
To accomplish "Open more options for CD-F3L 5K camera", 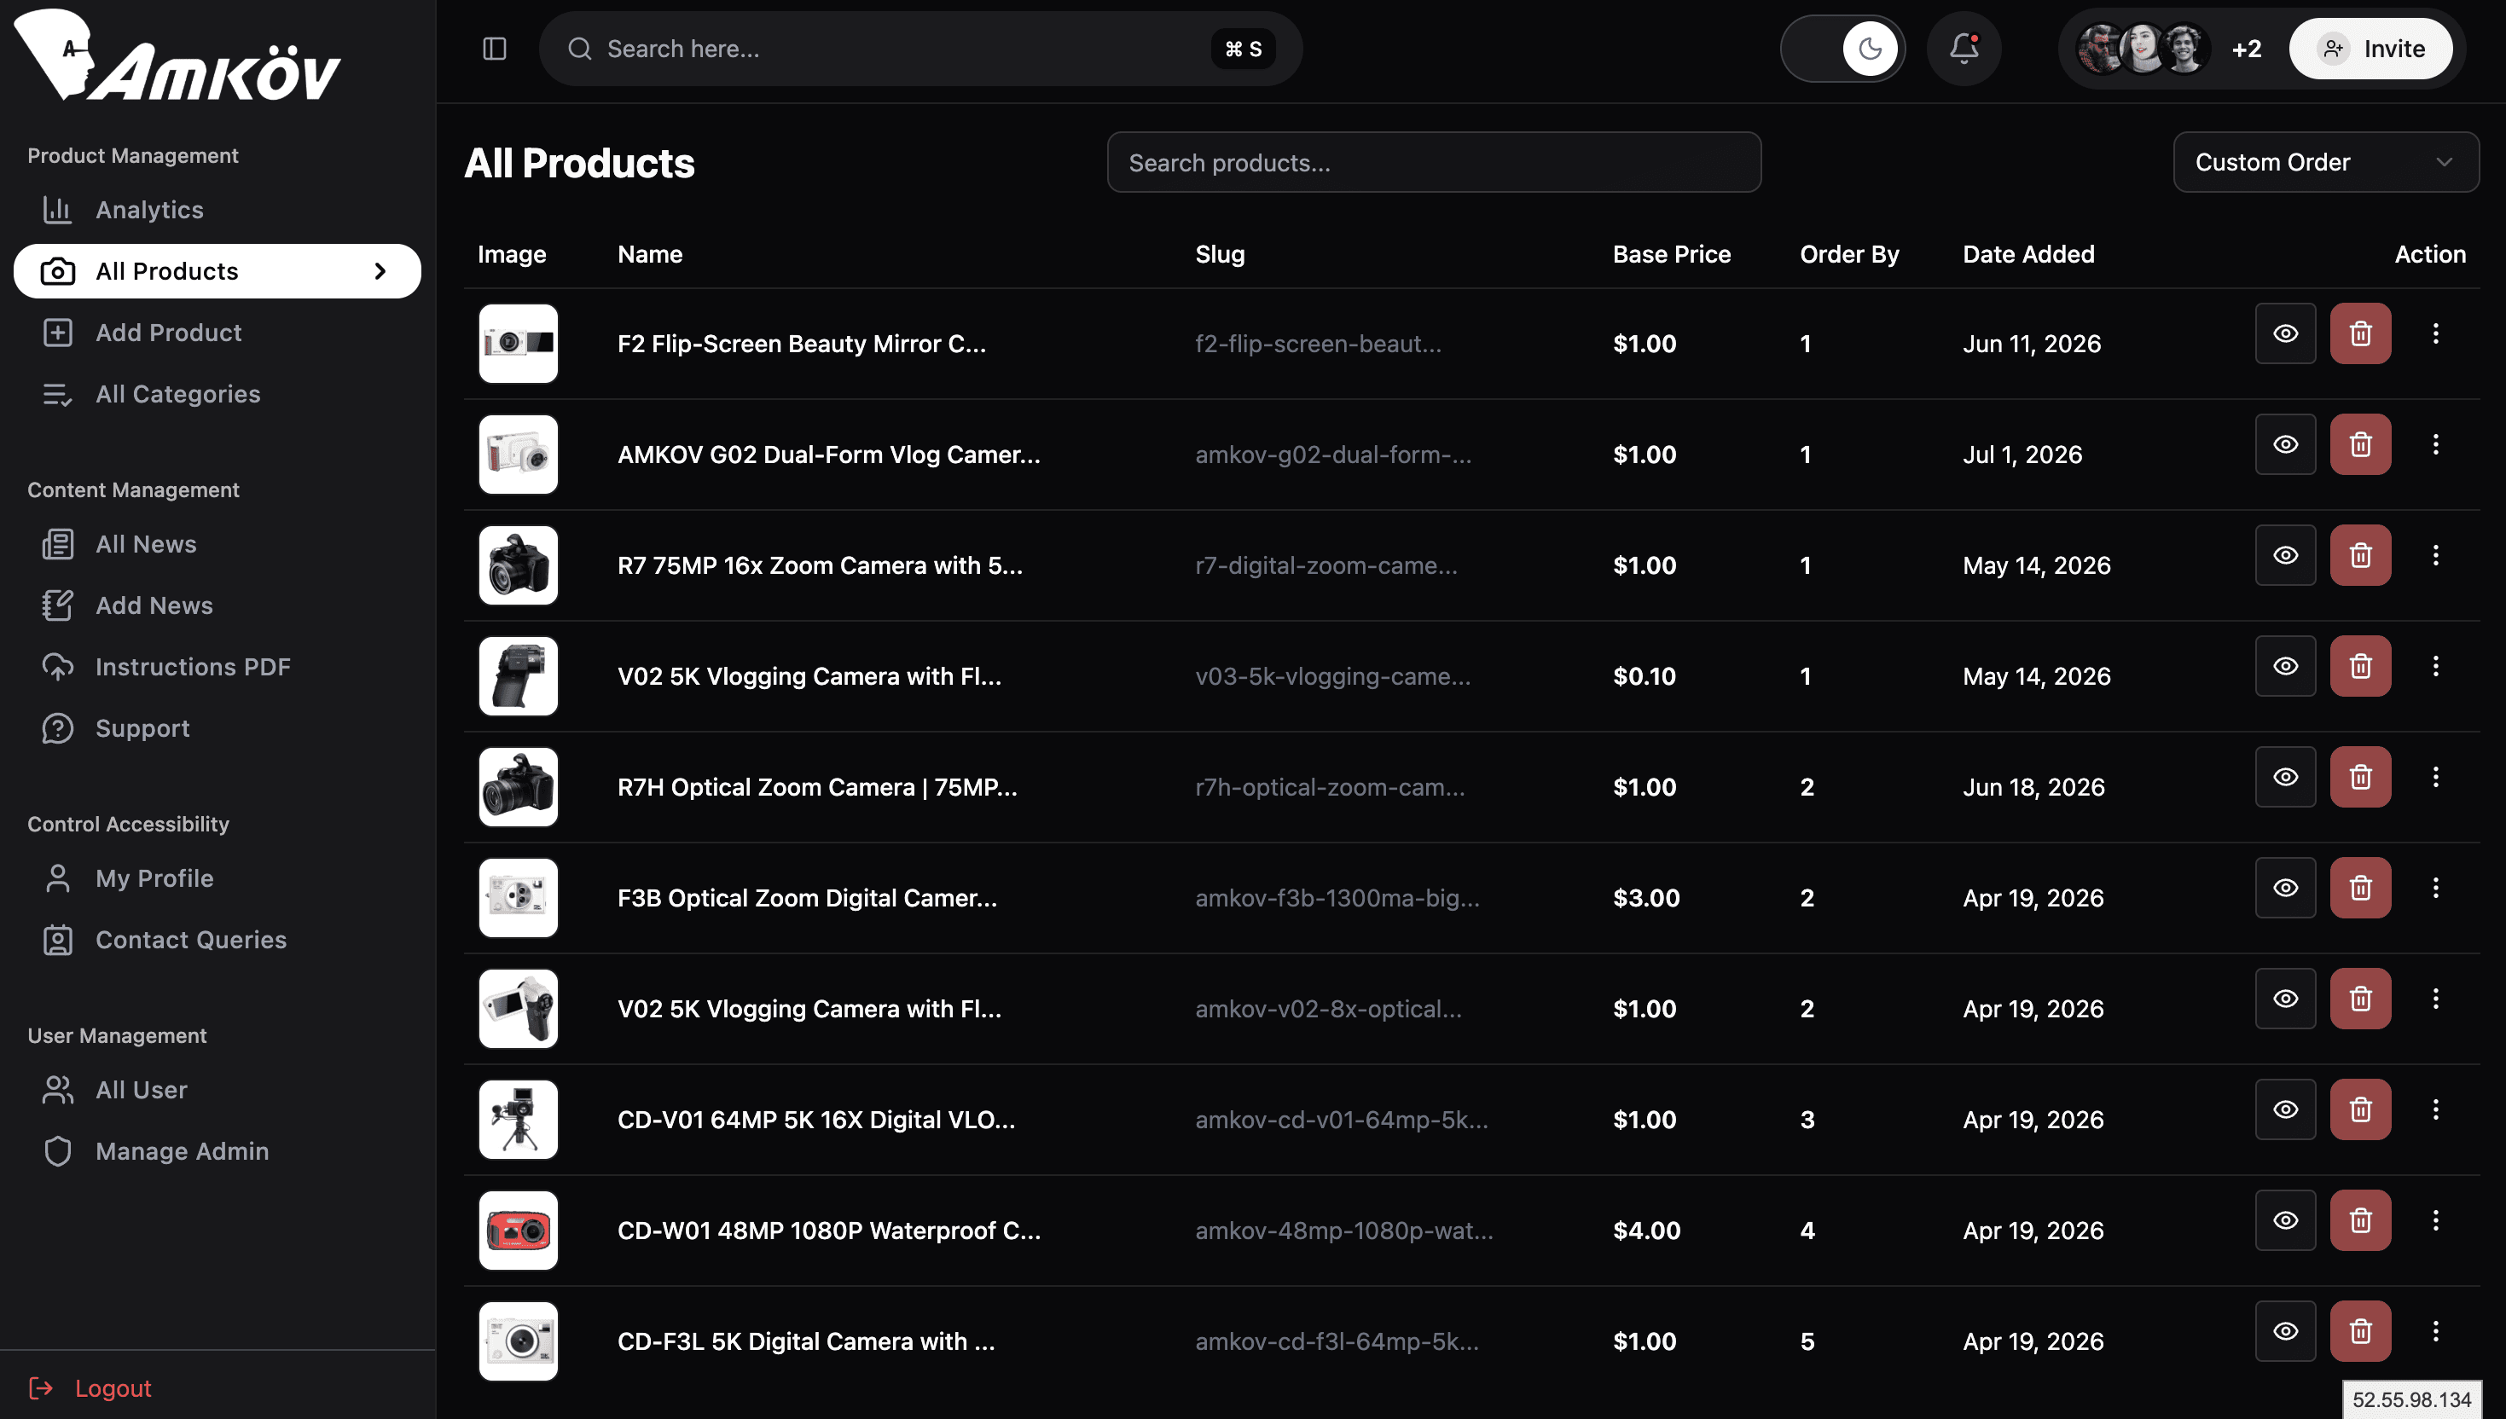I will 2435,1332.
